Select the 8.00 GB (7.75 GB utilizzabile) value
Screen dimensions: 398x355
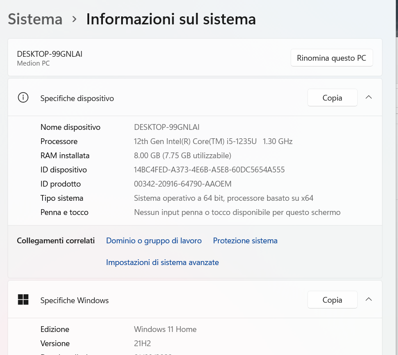(182, 156)
